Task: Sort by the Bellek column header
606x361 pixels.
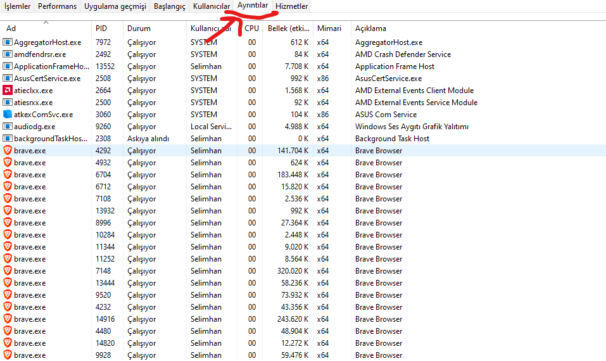Action: point(288,28)
